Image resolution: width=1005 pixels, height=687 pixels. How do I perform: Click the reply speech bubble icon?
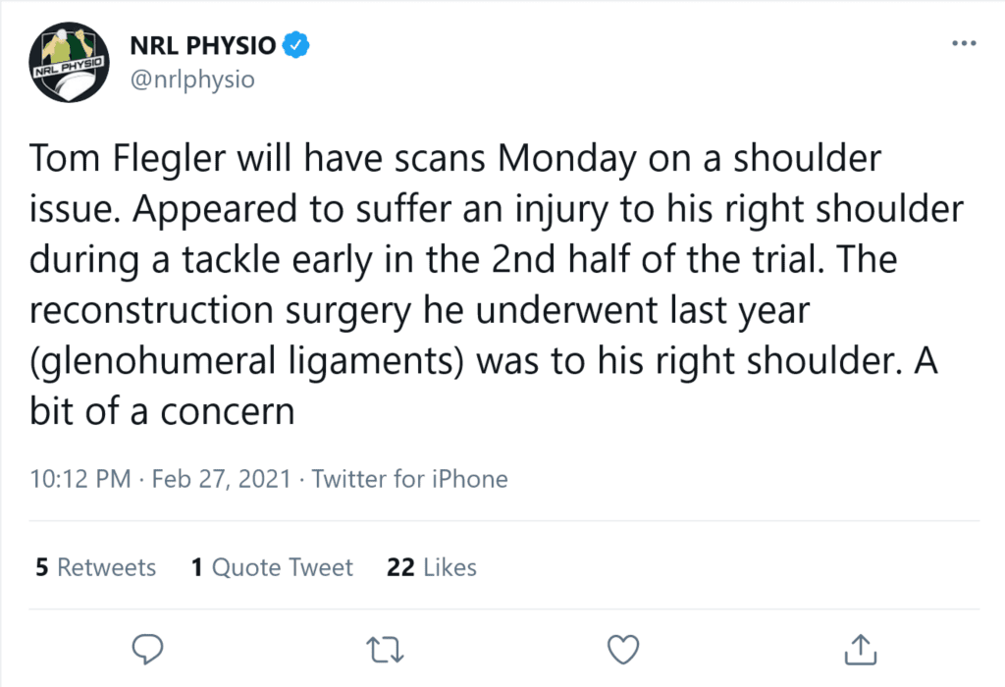(x=147, y=649)
